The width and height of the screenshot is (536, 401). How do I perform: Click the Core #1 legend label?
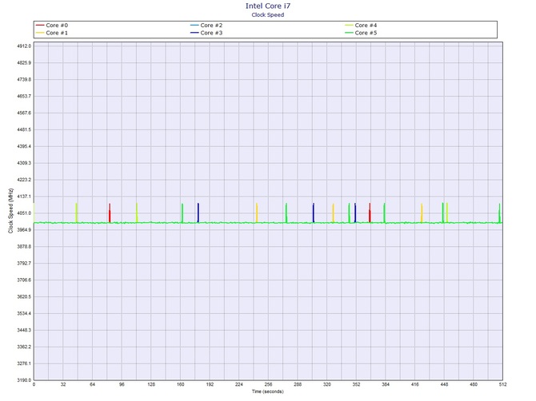57,33
